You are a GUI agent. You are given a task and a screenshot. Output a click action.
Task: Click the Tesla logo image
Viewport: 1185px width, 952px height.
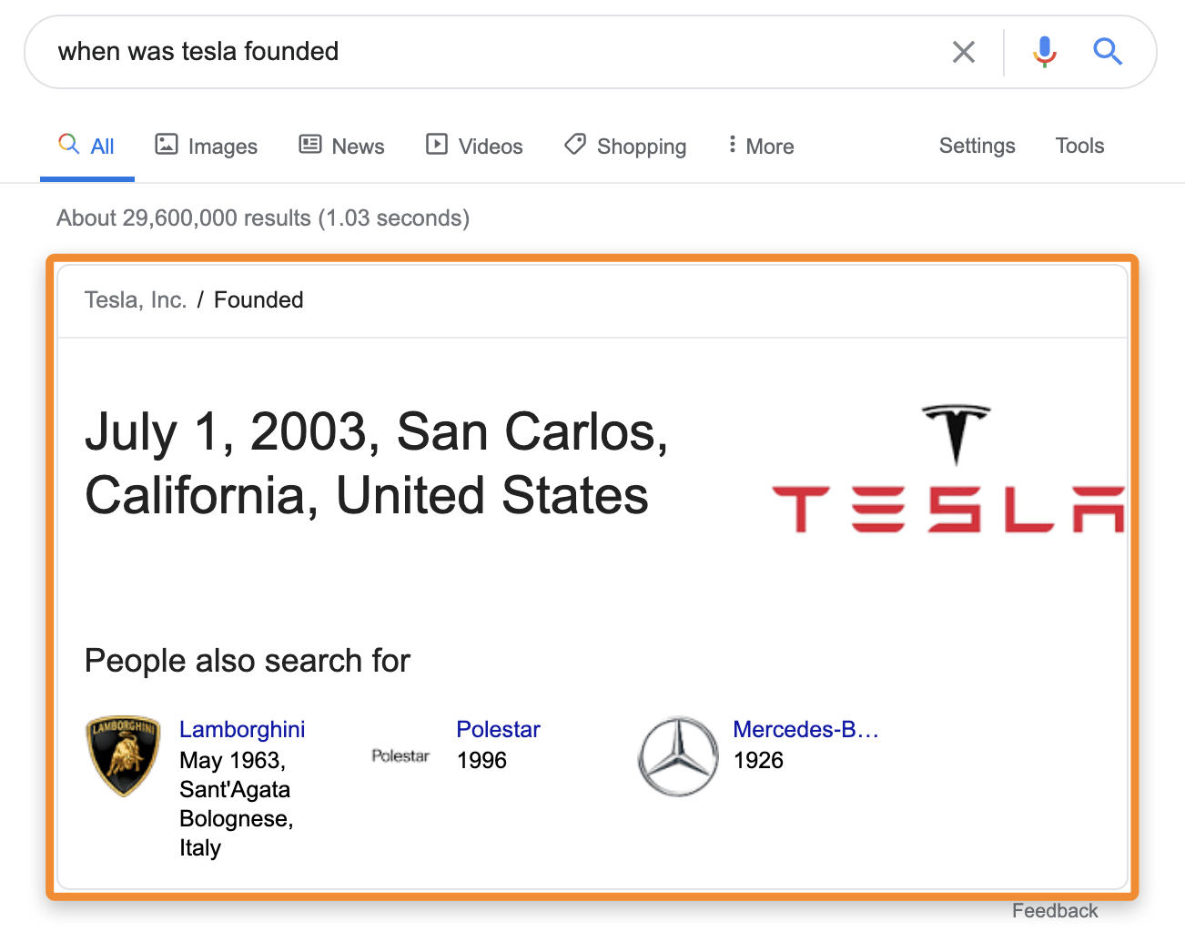(x=947, y=470)
